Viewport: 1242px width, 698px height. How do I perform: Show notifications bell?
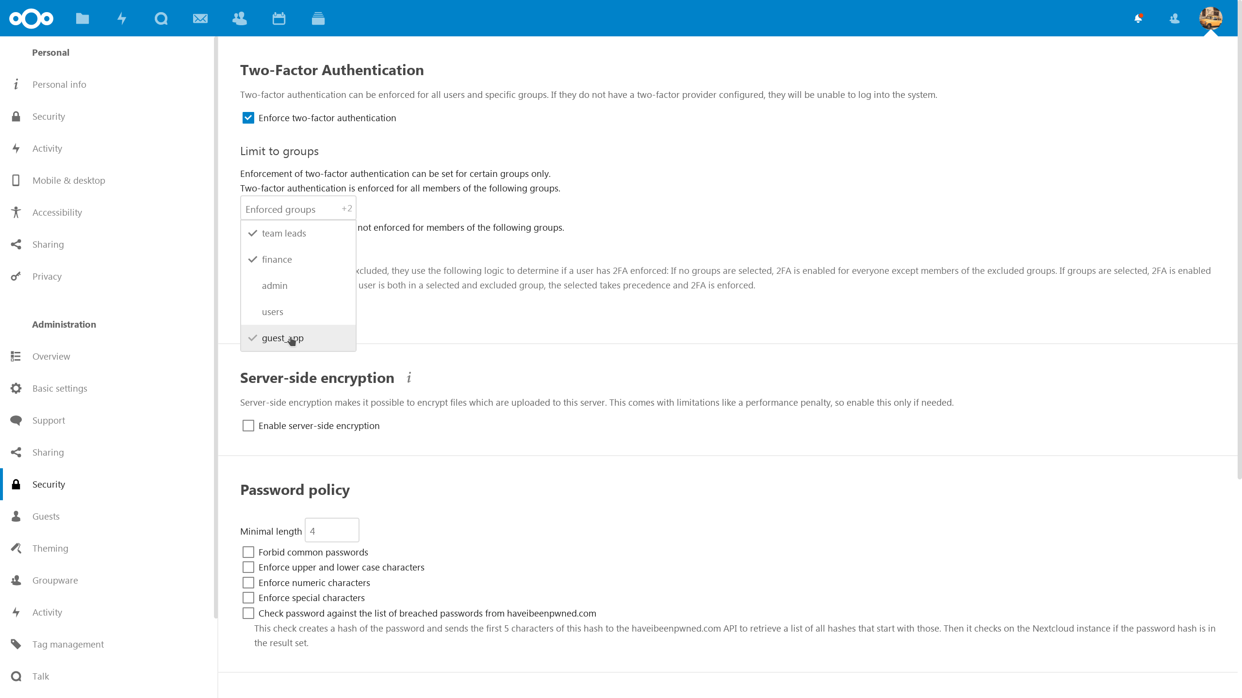coord(1138,18)
